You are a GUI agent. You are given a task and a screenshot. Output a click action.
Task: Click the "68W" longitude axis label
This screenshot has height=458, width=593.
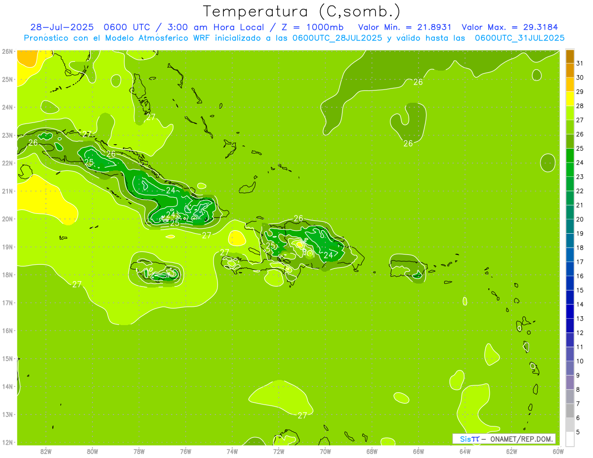(x=372, y=451)
